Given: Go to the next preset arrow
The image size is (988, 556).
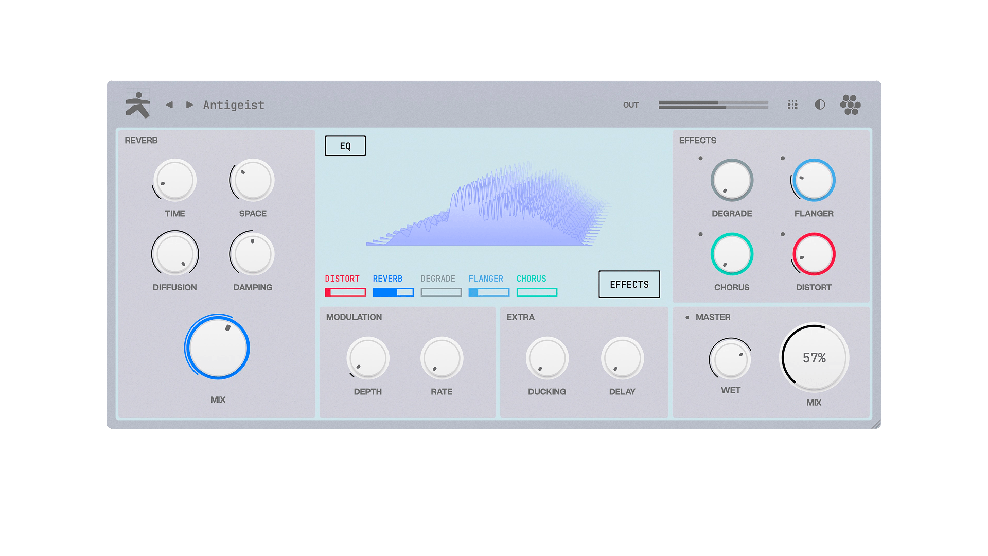Looking at the screenshot, I should coord(189,105).
